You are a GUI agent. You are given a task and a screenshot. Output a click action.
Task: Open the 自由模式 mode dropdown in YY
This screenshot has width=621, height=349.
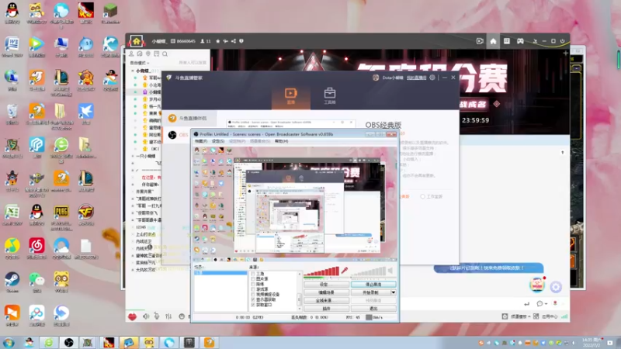[140, 63]
